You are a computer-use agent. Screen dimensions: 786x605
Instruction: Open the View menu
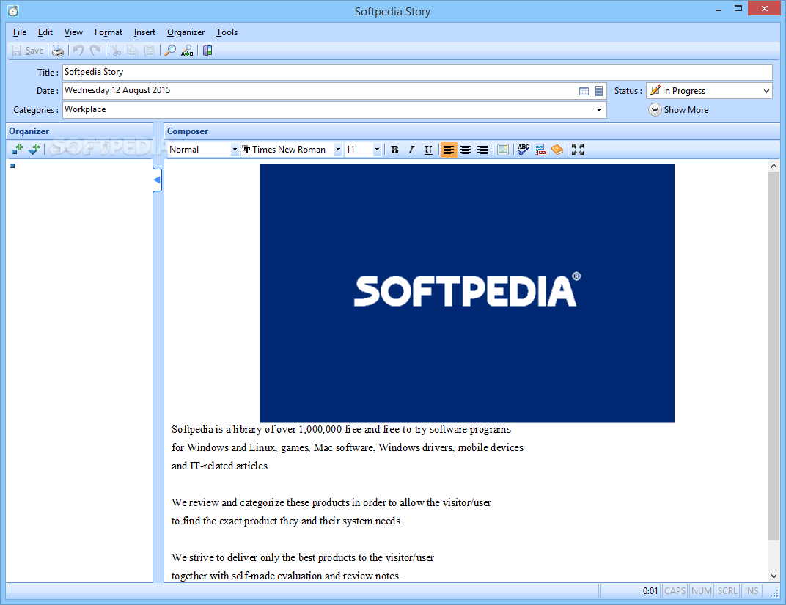coord(73,32)
